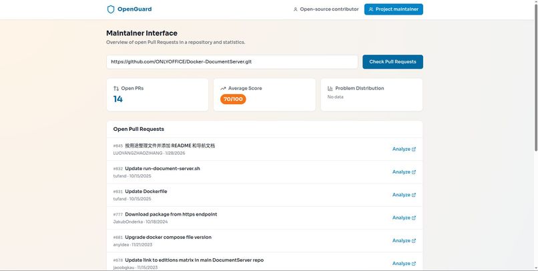Click the external-link icon for PR #831
This screenshot has height=271, width=538.
[414, 195]
